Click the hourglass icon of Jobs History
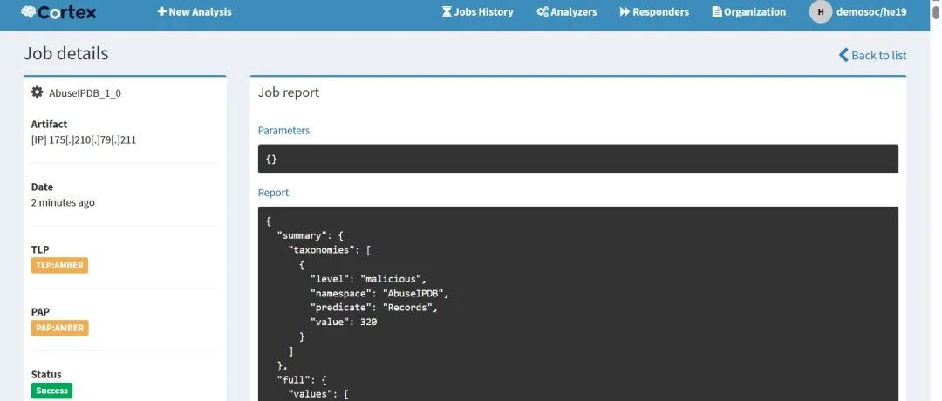This screenshot has width=942, height=401. coord(447,11)
